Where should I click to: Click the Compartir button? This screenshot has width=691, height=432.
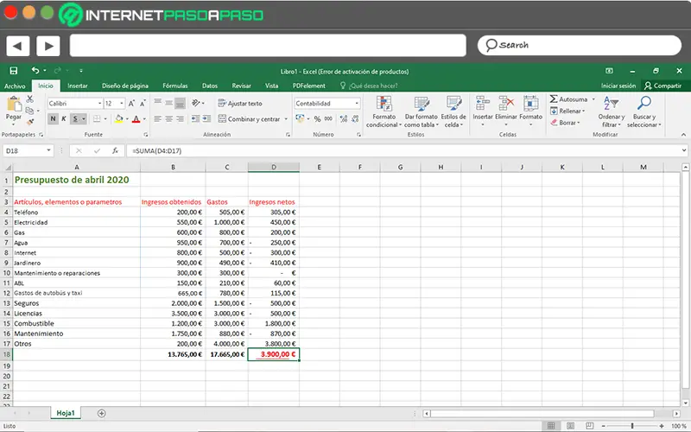coord(662,86)
